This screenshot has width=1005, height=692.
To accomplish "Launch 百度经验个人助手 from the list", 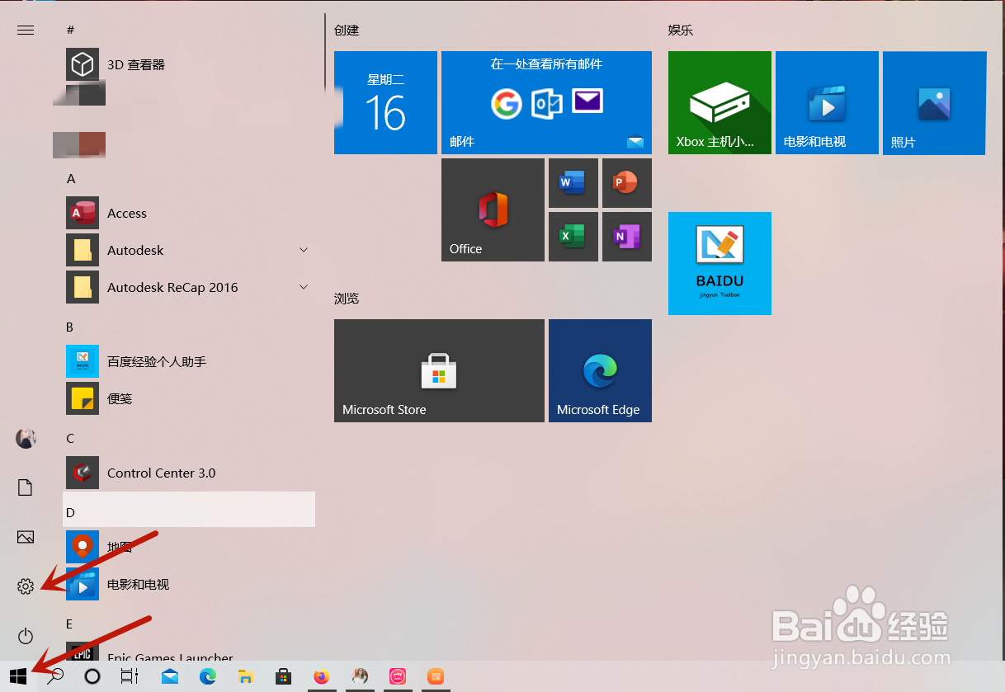I will pyautogui.click(x=189, y=361).
